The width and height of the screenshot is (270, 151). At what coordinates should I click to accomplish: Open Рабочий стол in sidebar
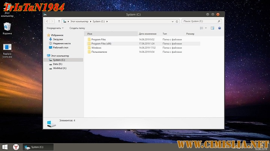pyautogui.click(x=60, y=47)
